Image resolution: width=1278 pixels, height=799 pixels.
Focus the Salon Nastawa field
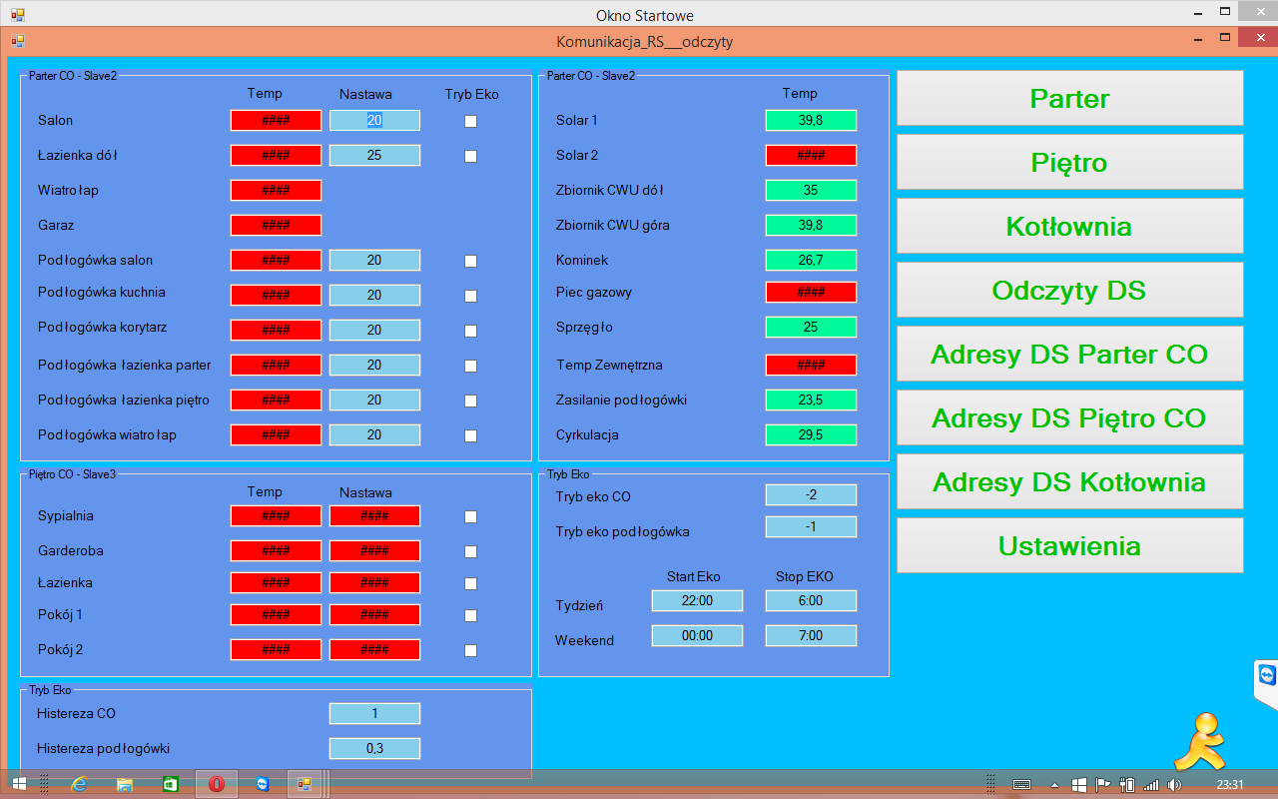point(374,120)
